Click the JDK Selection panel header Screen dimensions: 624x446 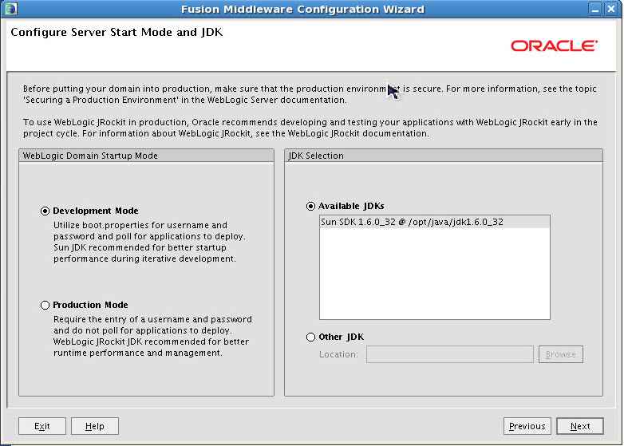pyautogui.click(x=316, y=156)
